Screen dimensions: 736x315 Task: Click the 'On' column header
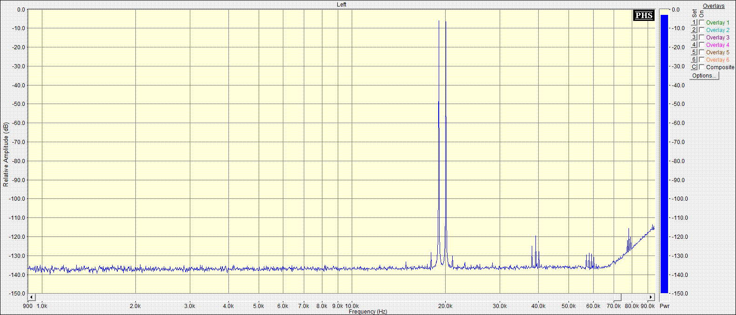pyautogui.click(x=702, y=14)
